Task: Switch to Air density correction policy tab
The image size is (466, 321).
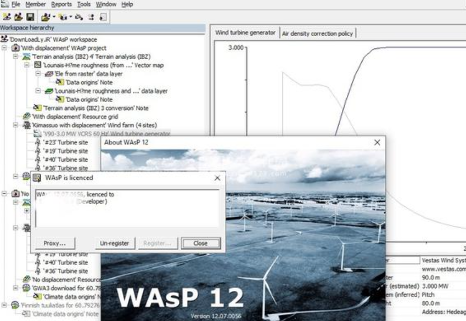Action: [317, 33]
